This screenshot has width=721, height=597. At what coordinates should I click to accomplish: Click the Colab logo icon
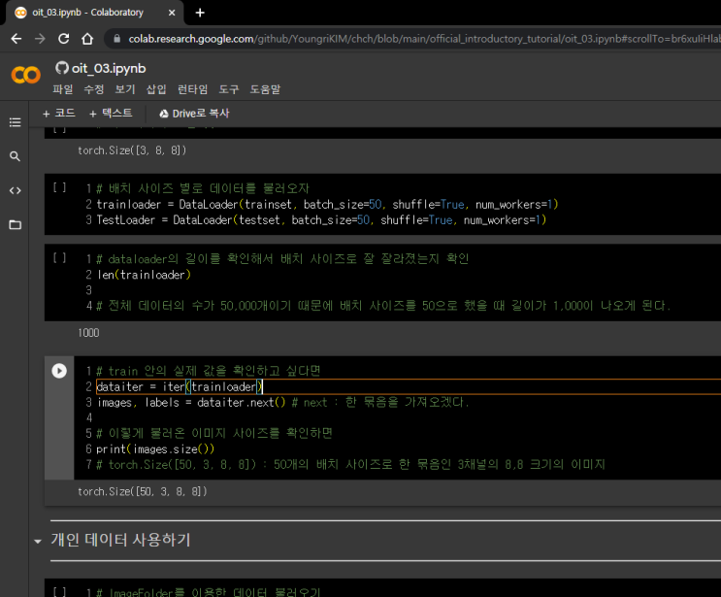click(25, 76)
